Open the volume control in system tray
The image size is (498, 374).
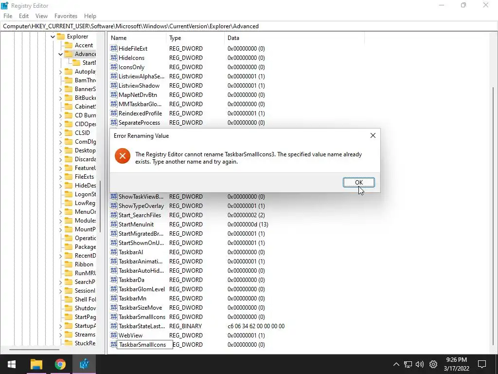(x=420, y=364)
